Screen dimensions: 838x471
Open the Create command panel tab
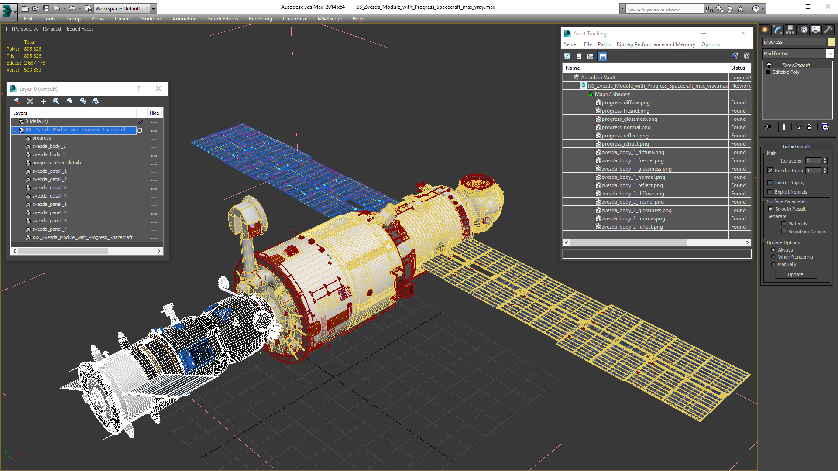click(765, 30)
